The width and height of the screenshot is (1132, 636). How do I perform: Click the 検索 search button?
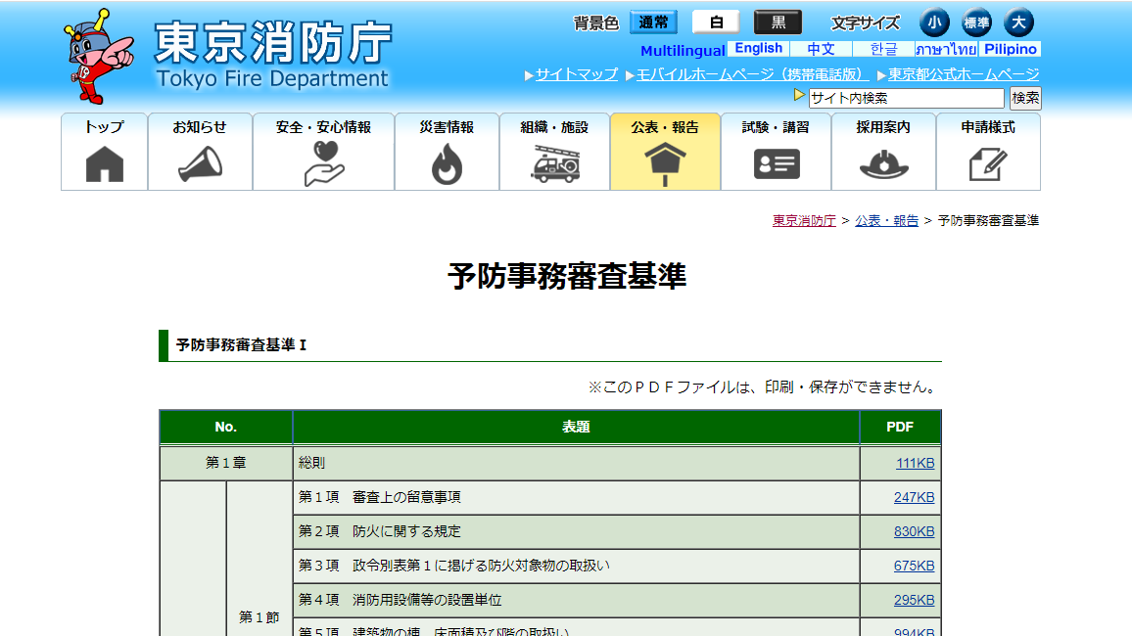click(x=1025, y=98)
